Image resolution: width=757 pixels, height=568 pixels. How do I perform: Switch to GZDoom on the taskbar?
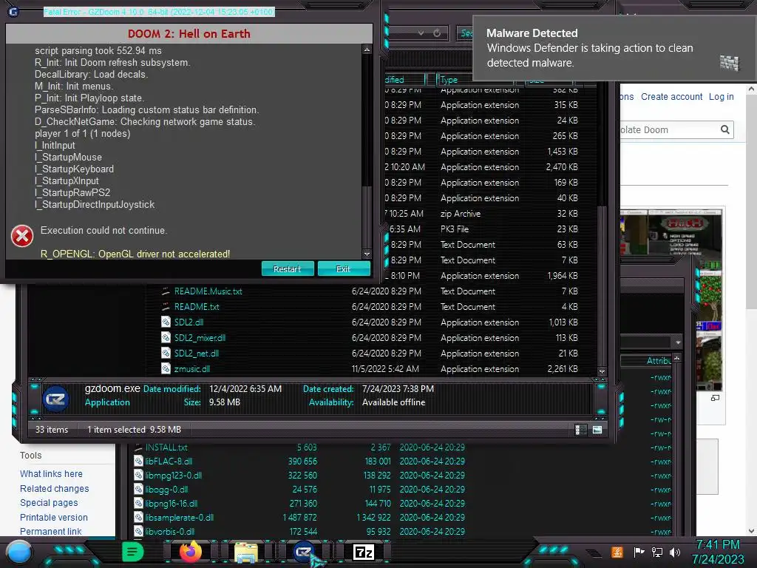coord(304,552)
